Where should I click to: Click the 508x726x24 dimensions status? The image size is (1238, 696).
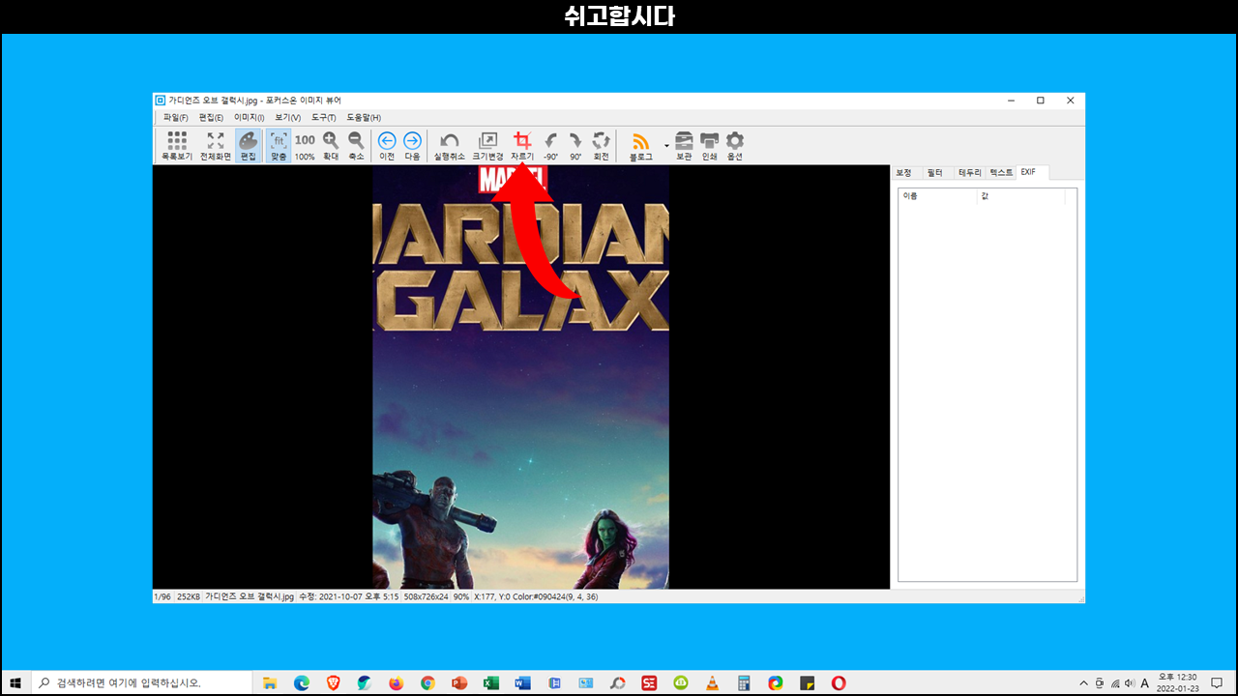pos(427,596)
